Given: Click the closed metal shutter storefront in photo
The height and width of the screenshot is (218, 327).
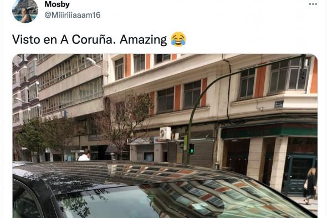Looking at the screenshot, I should 201,152.
